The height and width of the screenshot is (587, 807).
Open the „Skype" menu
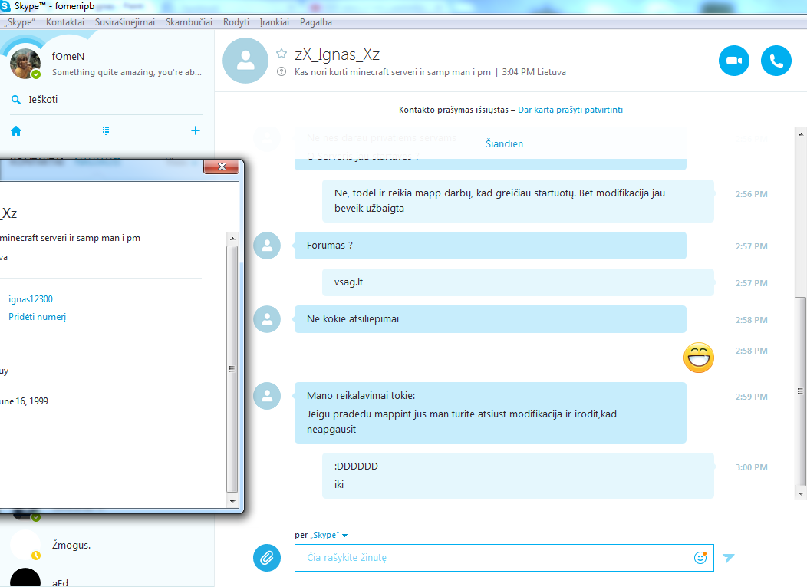[x=19, y=22]
